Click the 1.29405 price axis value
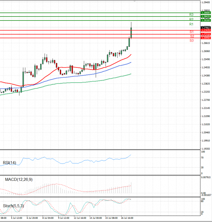The image size is (212, 222). tap(206, 2)
